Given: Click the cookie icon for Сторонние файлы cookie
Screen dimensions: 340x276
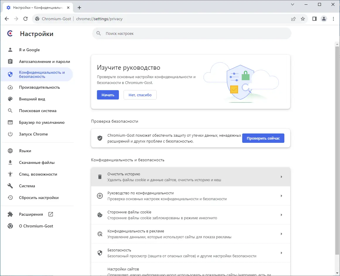Looking at the screenshot, I should pyautogui.click(x=100, y=215).
